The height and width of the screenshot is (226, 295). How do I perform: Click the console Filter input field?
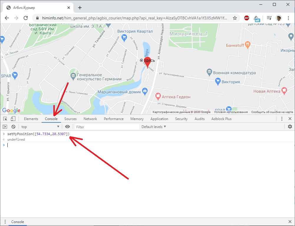(107, 127)
